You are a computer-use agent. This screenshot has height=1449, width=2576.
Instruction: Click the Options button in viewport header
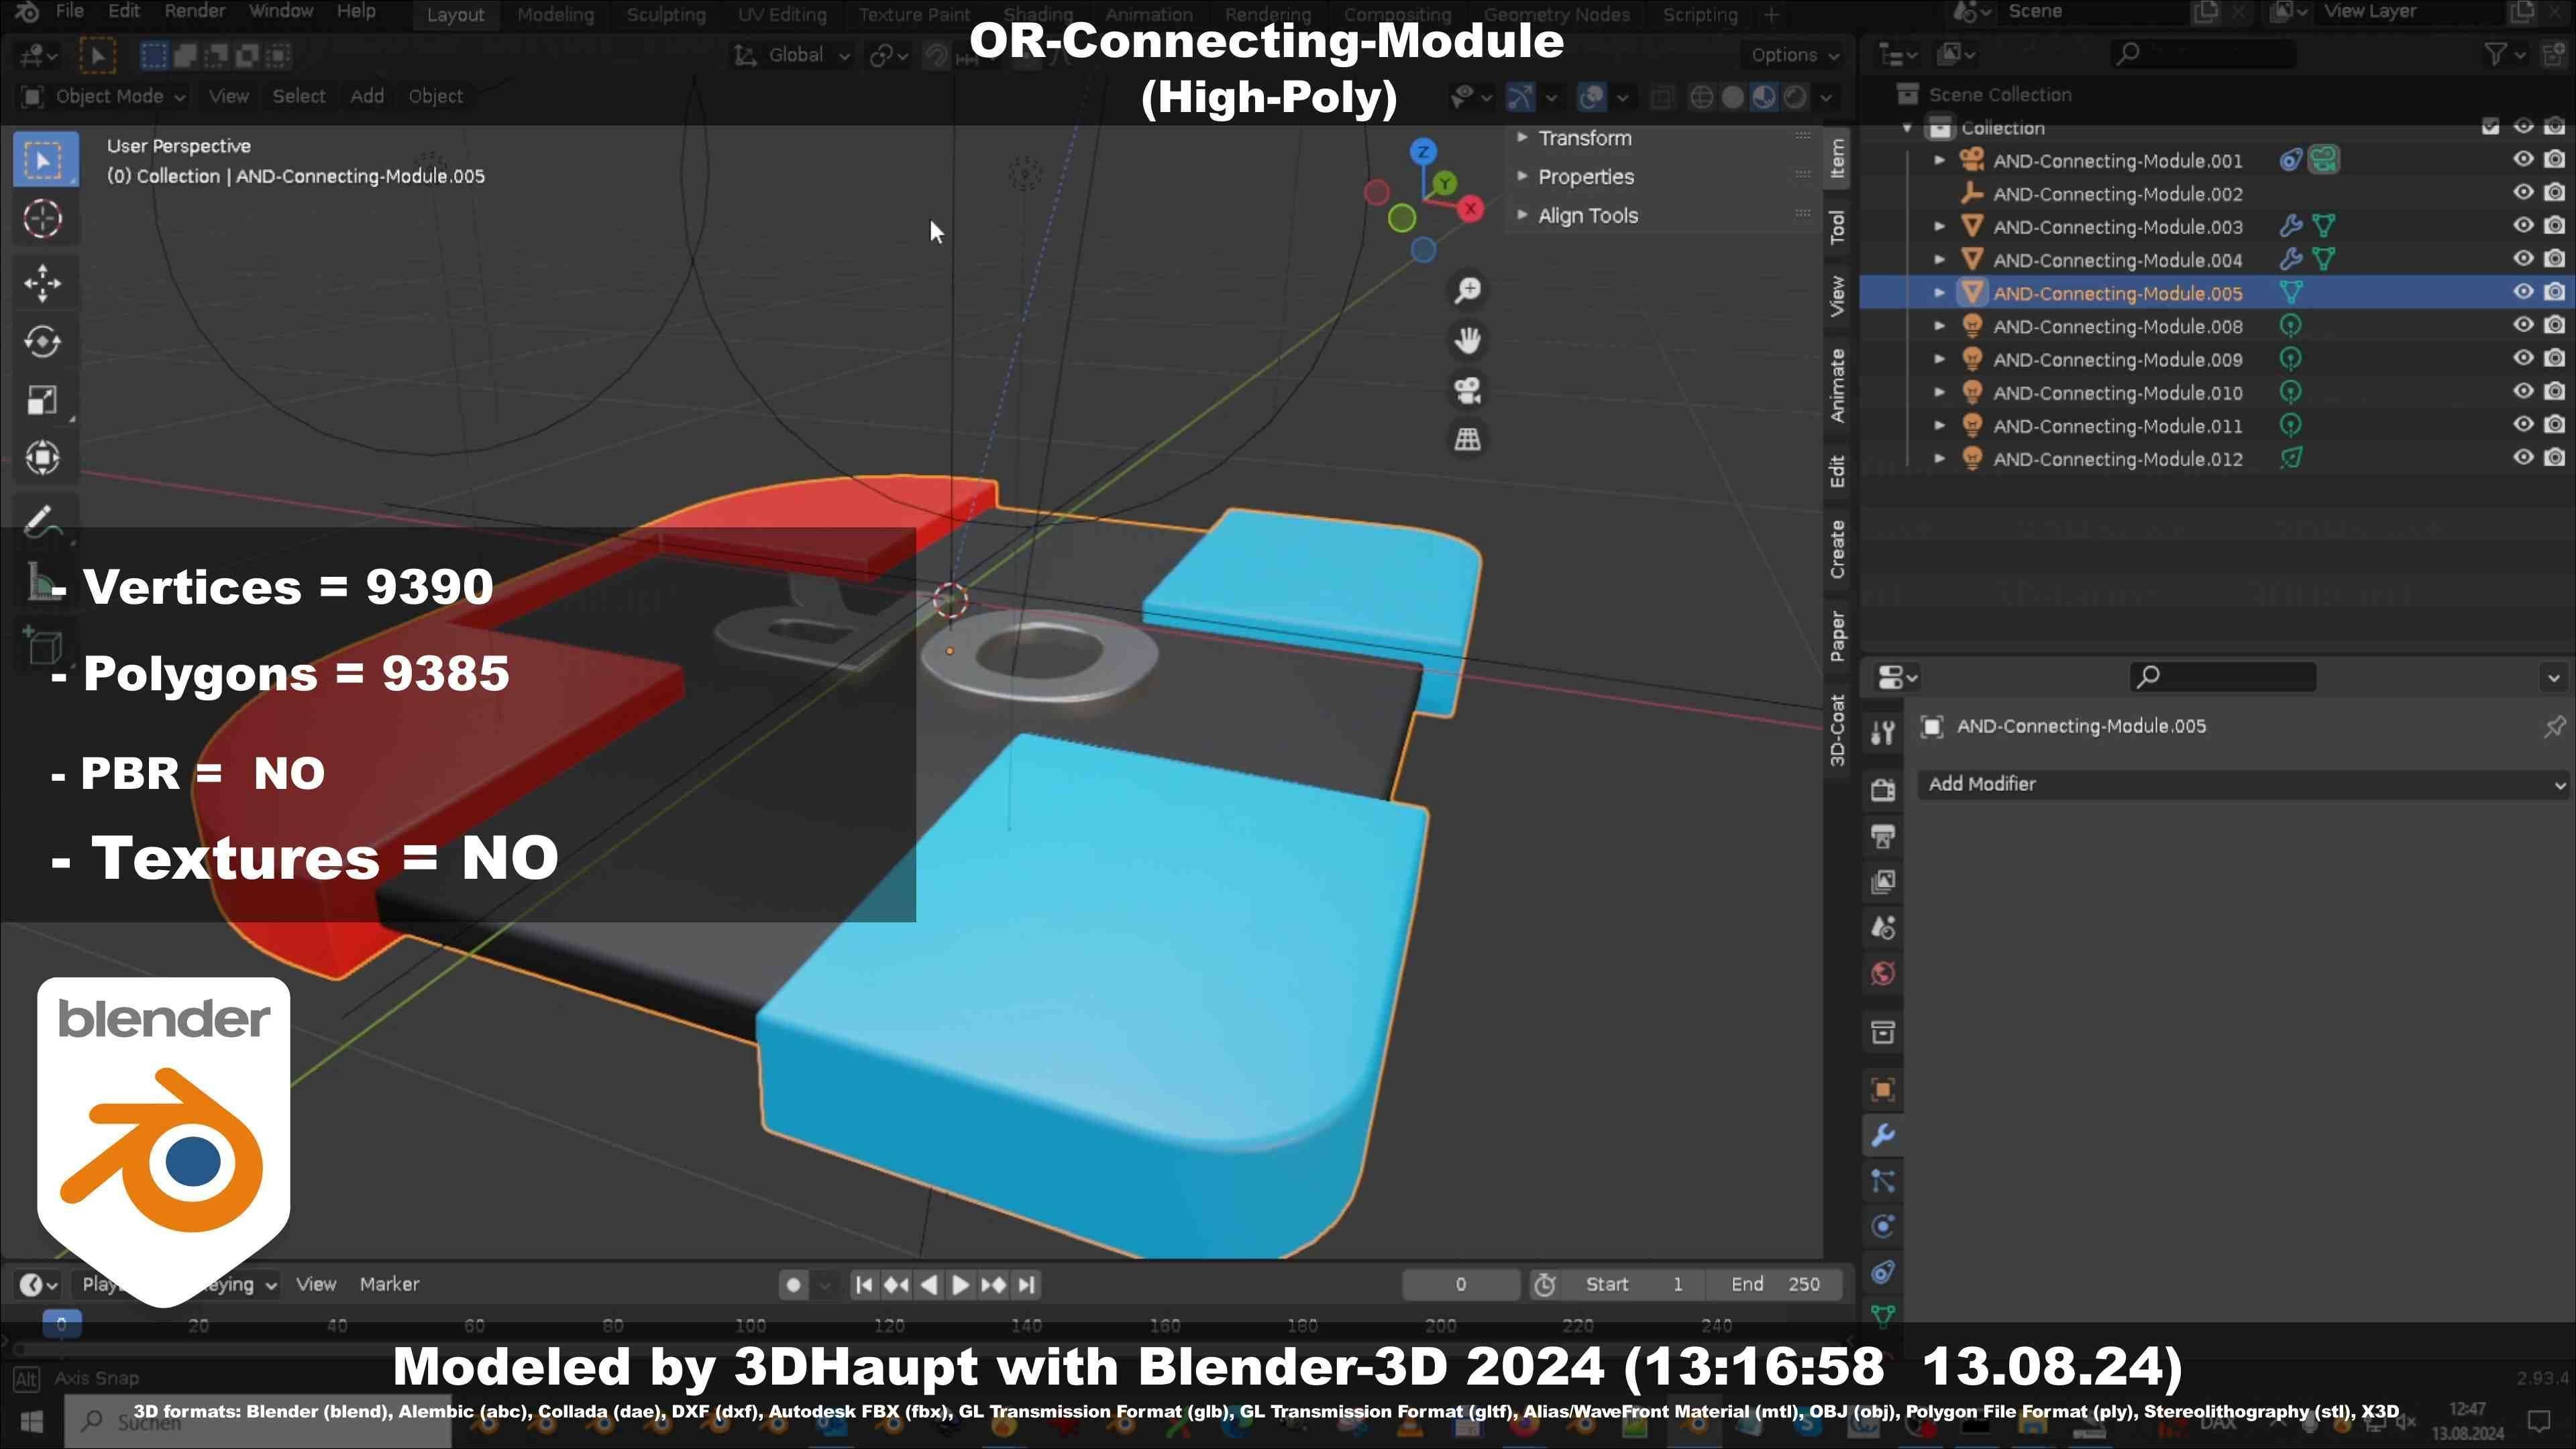point(1795,55)
